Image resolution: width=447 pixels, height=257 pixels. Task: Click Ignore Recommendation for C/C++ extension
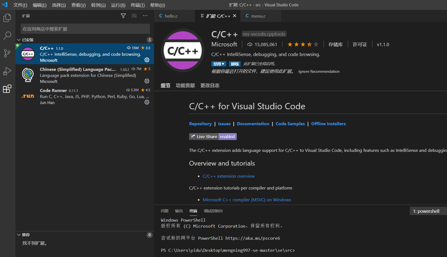319,72
